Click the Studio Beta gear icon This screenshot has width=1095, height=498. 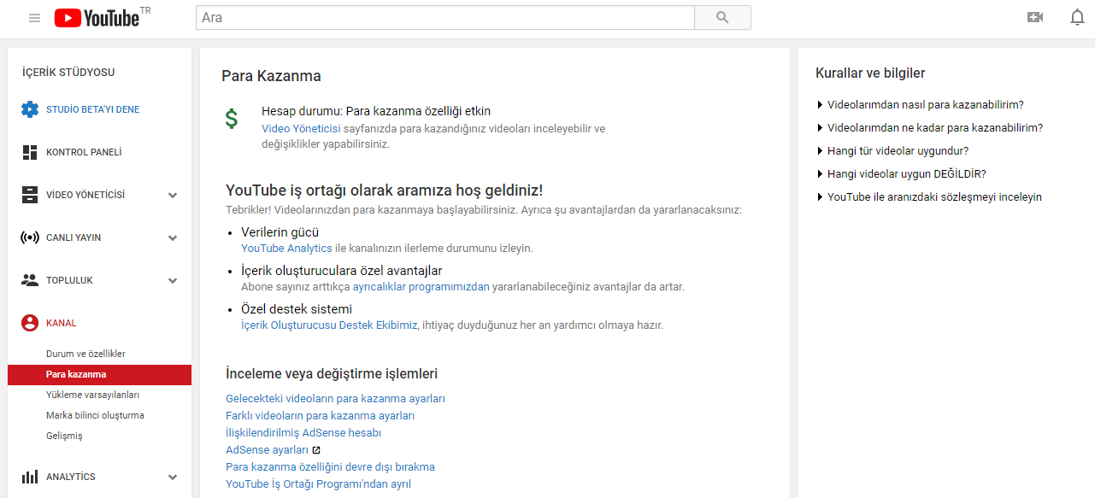(x=30, y=109)
